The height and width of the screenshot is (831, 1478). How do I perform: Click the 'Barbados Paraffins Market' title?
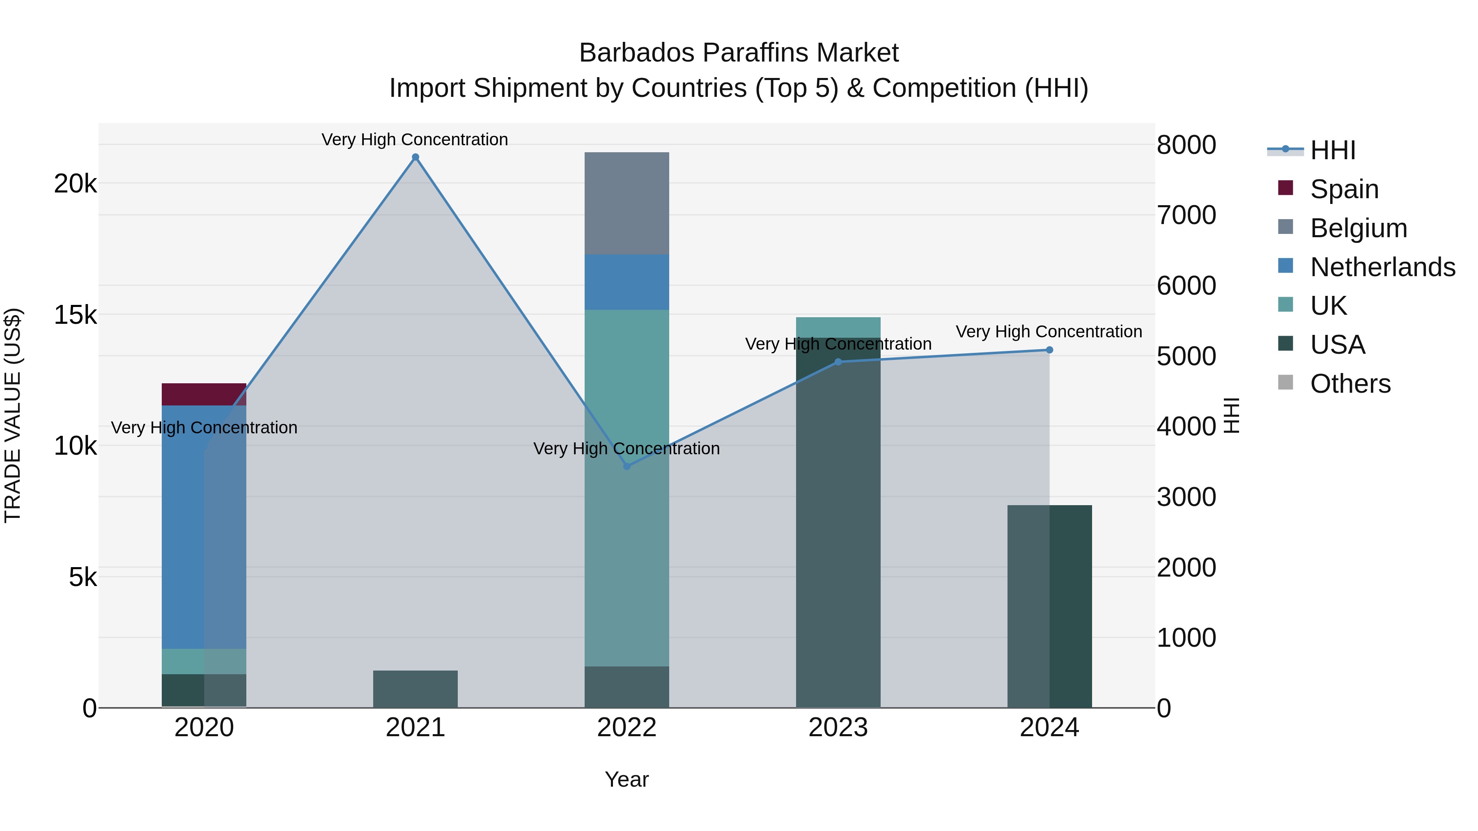pyautogui.click(x=739, y=53)
